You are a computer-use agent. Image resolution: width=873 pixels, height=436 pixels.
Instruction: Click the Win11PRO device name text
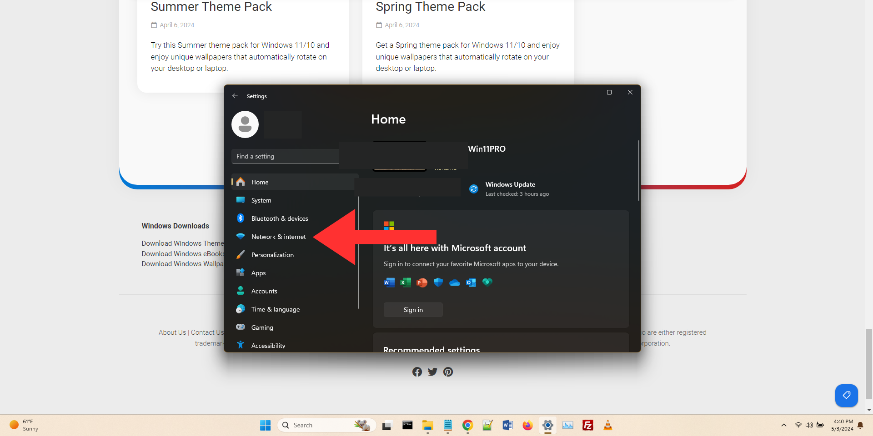487,149
